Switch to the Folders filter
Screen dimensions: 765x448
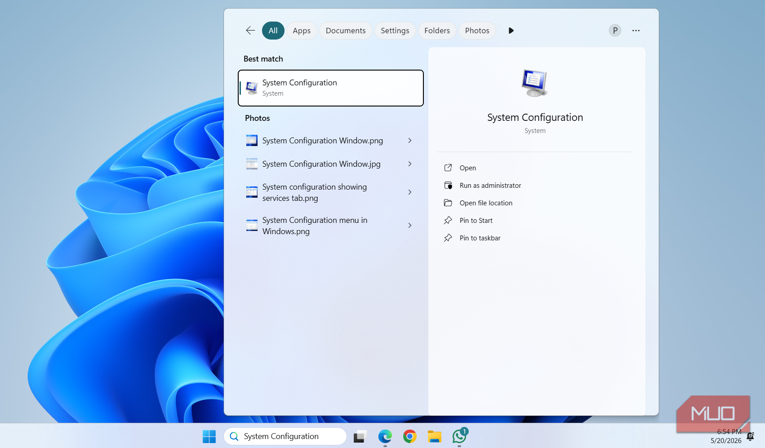(437, 31)
